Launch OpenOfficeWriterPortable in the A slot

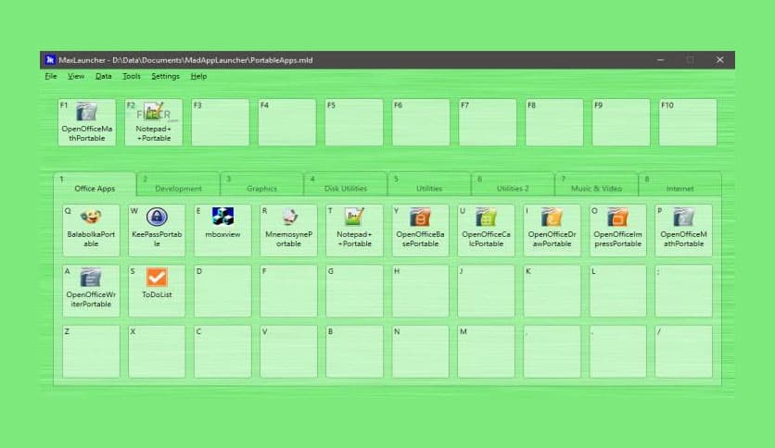pos(91,291)
